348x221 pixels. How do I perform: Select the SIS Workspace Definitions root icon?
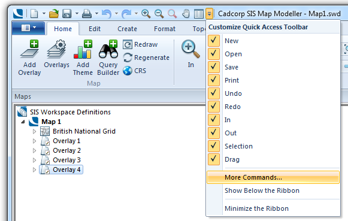point(22,112)
